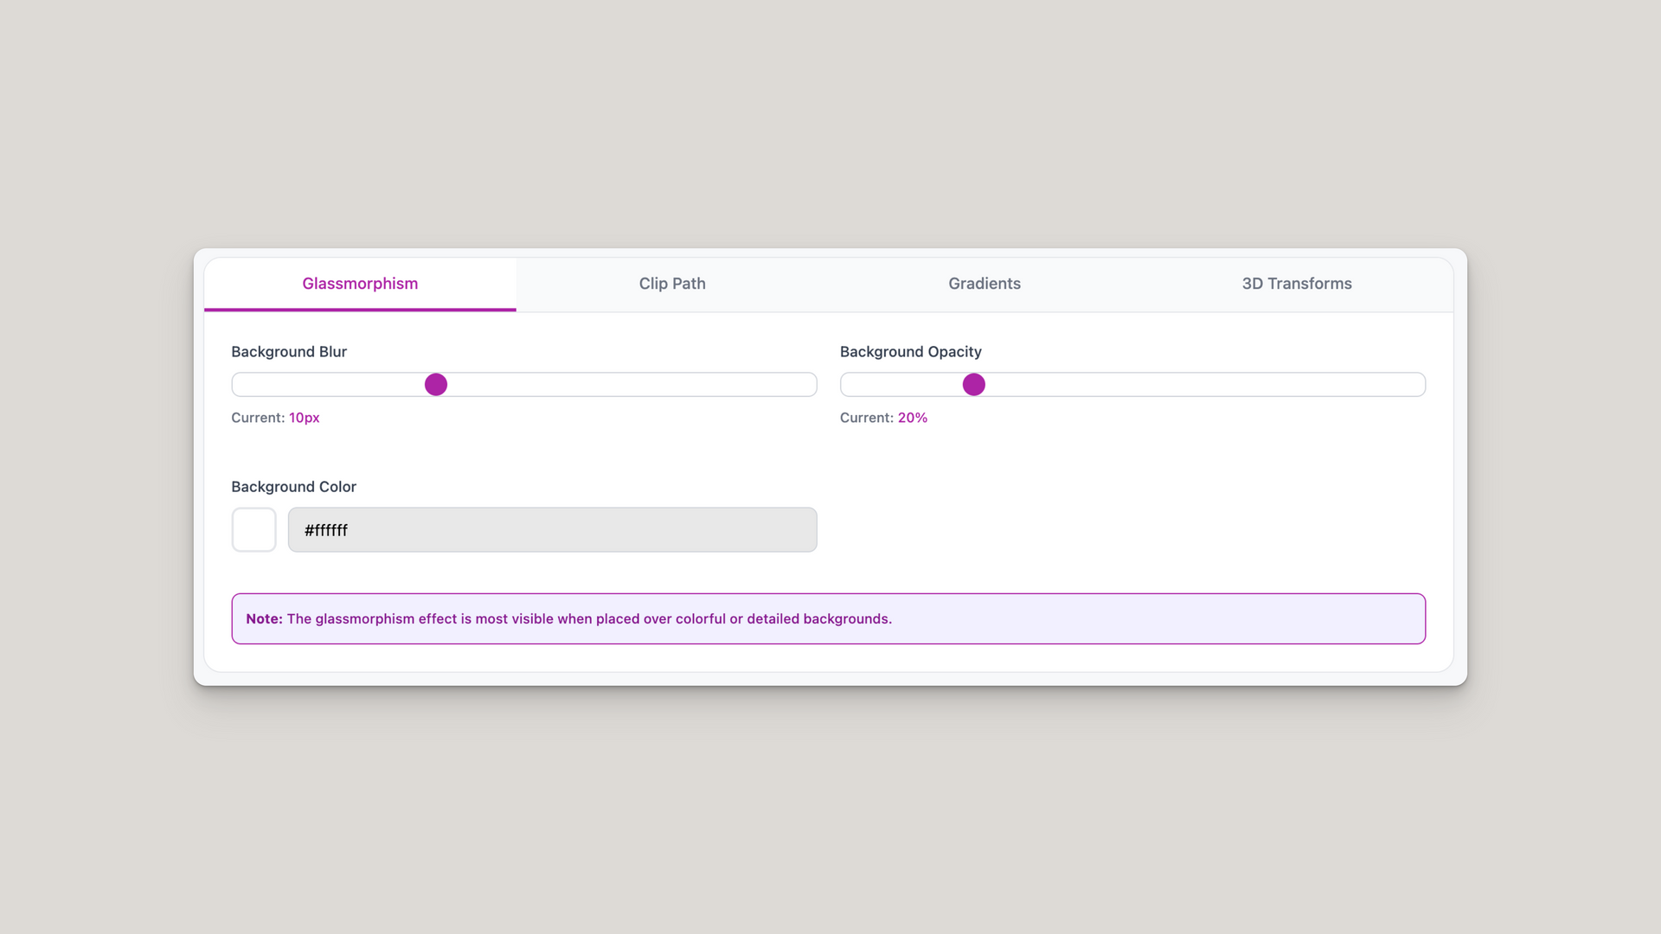Click the 'Current:' text under Background Opacity

point(867,418)
